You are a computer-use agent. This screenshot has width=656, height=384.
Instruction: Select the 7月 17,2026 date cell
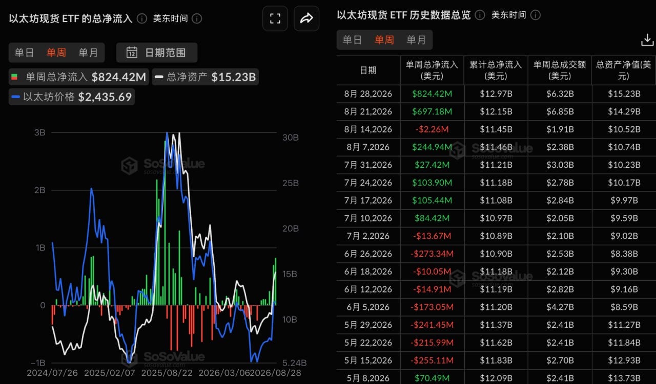(x=368, y=200)
